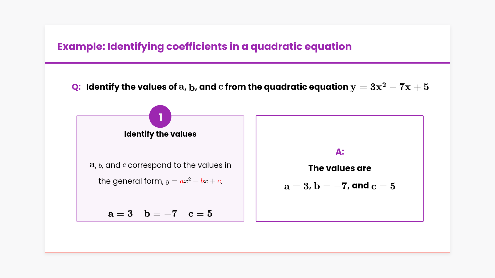Click "a = 3" in the step box
The width and height of the screenshot is (495, 278).
120,214
